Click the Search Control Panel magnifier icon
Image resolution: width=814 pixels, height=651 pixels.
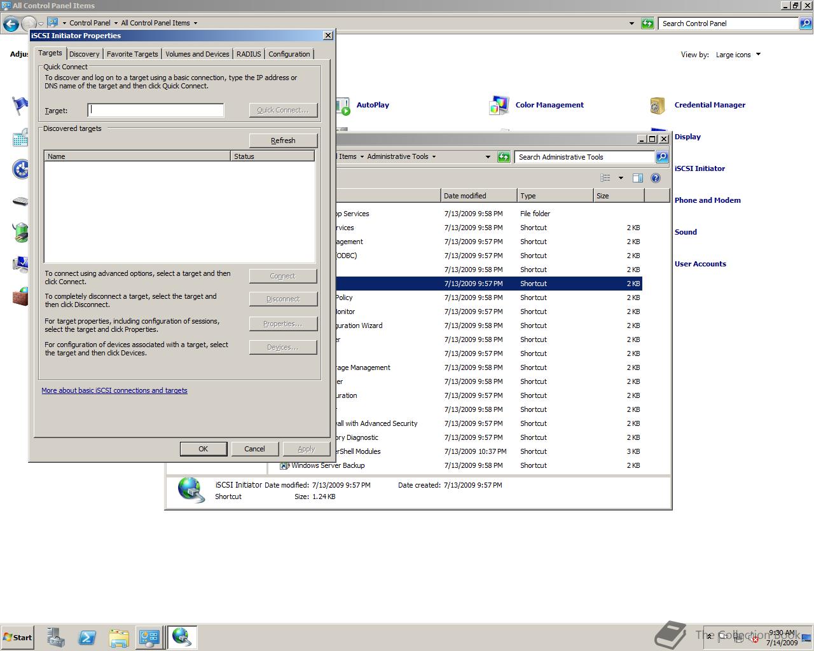click(x=806, y=24)
